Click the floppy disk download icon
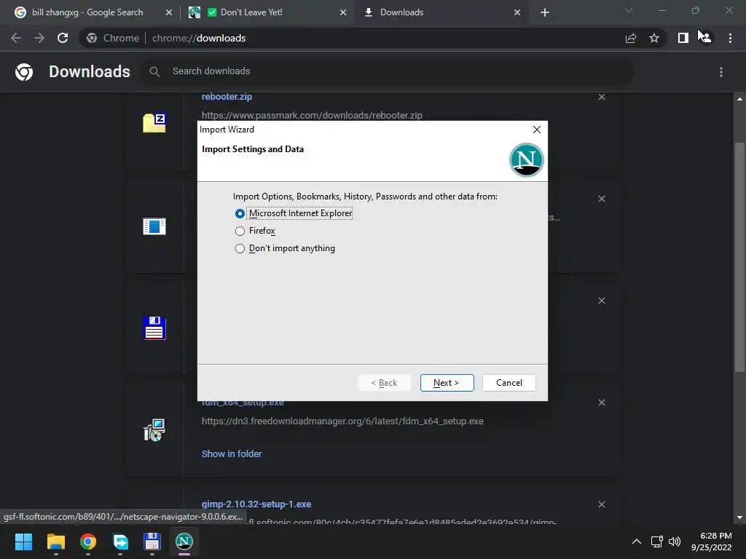Image resolution: width=746 pixels, height=559 pixels. (x=154, y=328)
